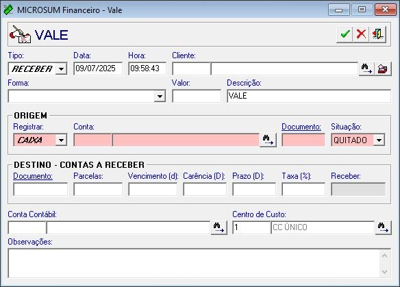This screenshot has width=400, height=287.
Task: Expand the Situação dropdown showing QUITADO
Action: [379, 140]
